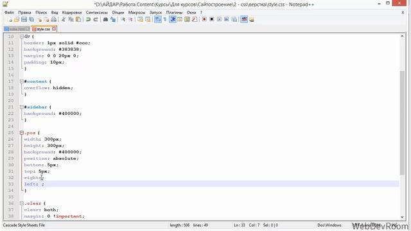Click the Save All icon

click(31, 19)
